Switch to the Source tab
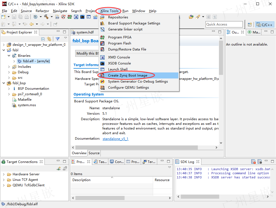This screenshot has width=276, height=208. pos(94,153)
